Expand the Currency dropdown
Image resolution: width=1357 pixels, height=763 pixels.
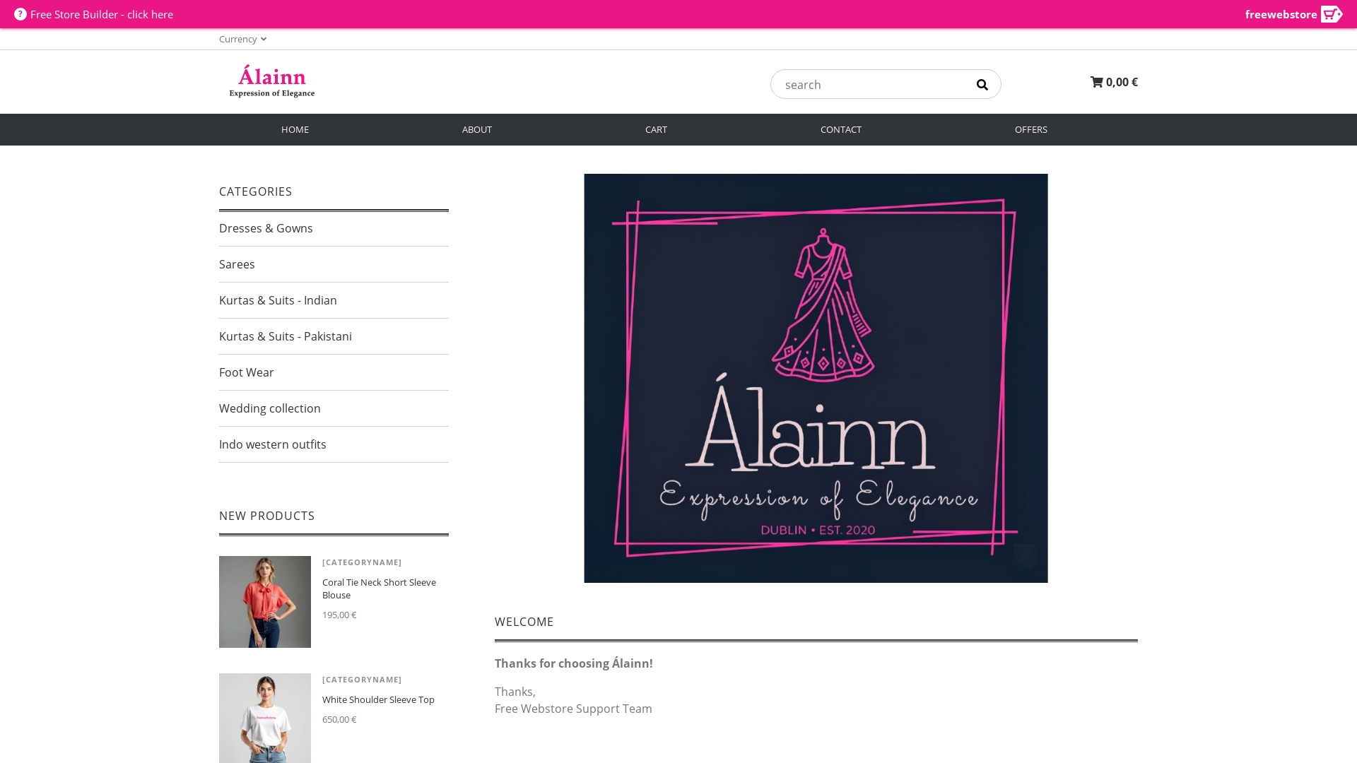[242, 39]
